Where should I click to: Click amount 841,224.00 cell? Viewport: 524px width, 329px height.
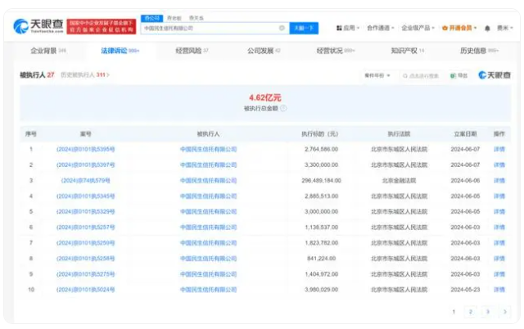[321, 259]
